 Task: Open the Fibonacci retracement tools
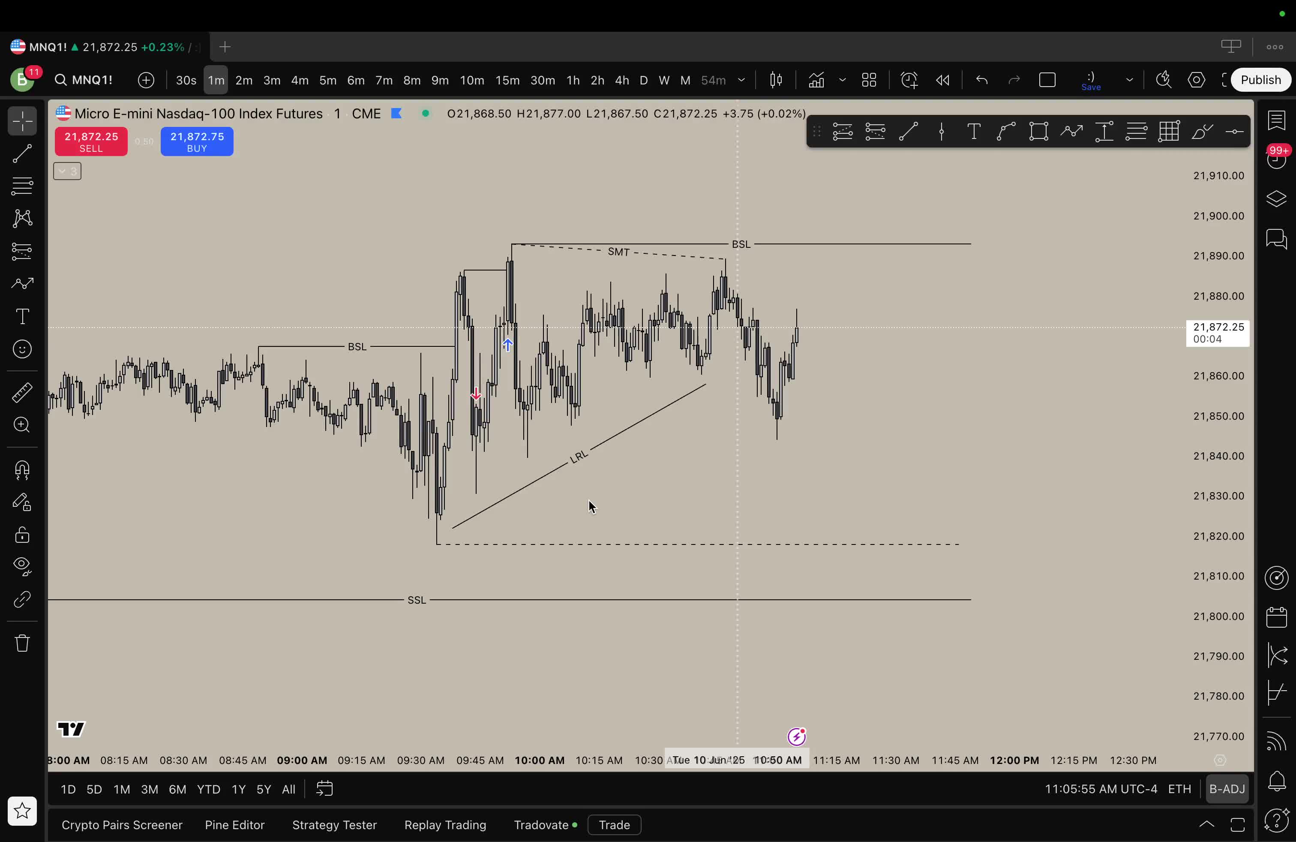[22, 186]
